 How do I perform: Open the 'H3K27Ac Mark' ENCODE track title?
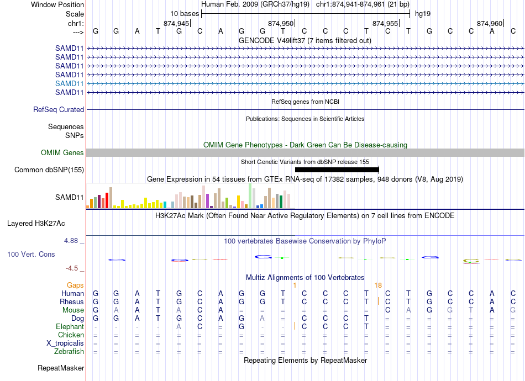pos(305,216)
